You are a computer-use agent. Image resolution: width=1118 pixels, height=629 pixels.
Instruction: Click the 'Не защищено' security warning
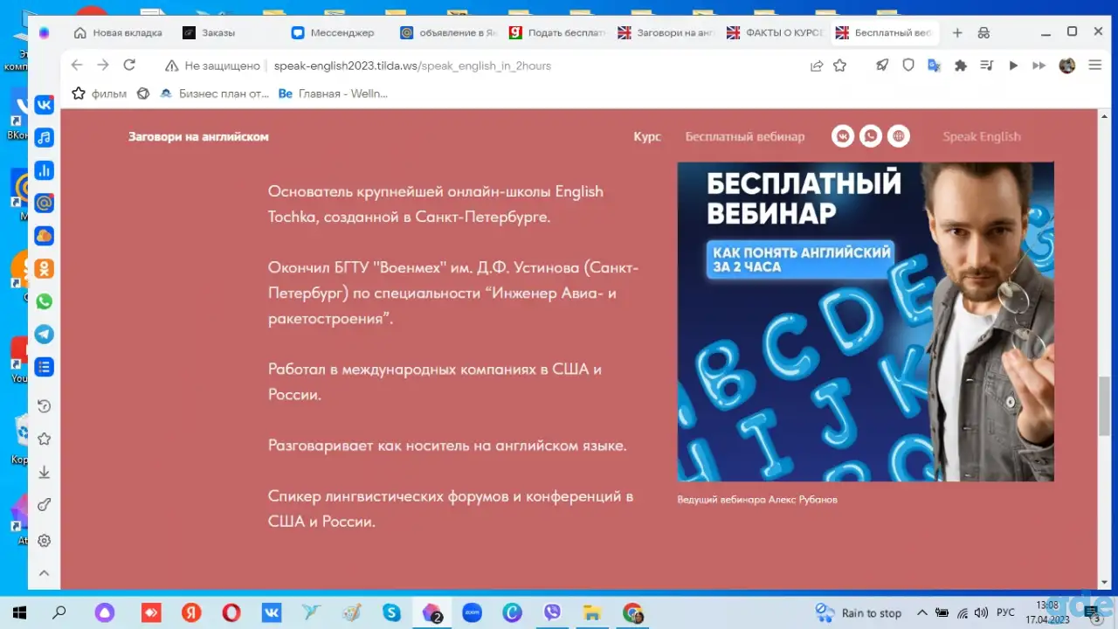coord(213,66)
